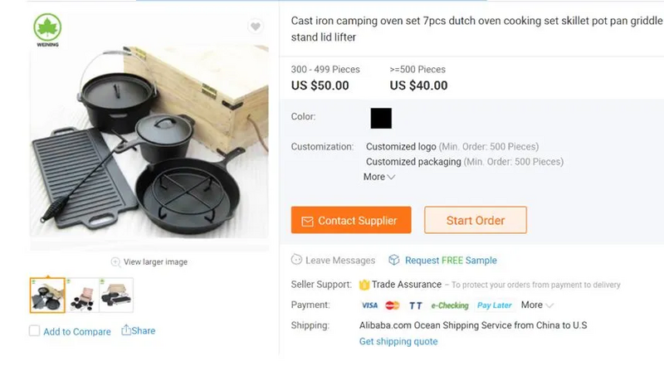
Task: Expand More customization options
Action: [378, 177]
